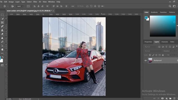This screenshot has width=178, height=100.
Task: Click the Auto-Select layer icon
Action: click(x=13, y=6)
